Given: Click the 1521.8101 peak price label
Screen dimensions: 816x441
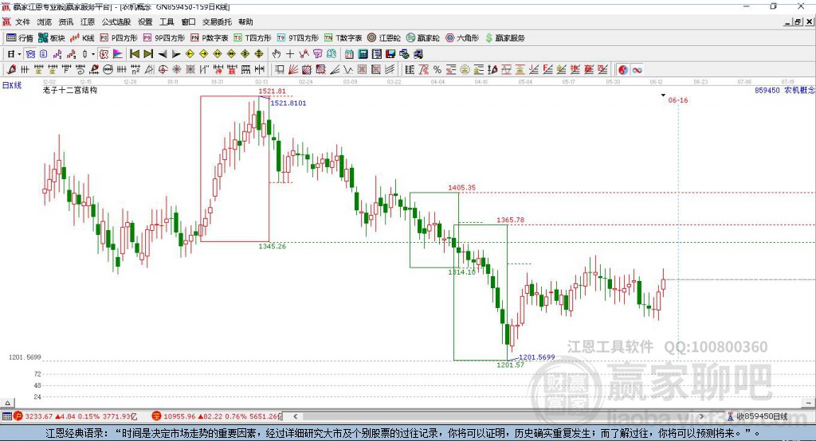Looking at the screenshot, I should click(x=288, y=103).
